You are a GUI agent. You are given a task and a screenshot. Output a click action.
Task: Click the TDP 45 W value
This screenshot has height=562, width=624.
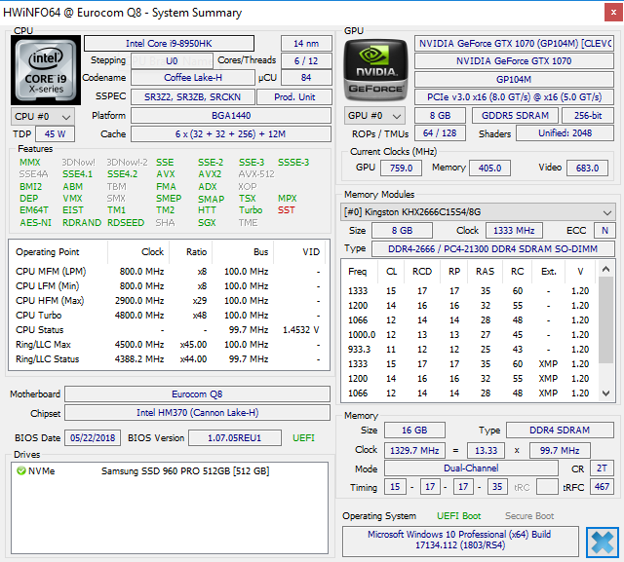tap(55, 134)
